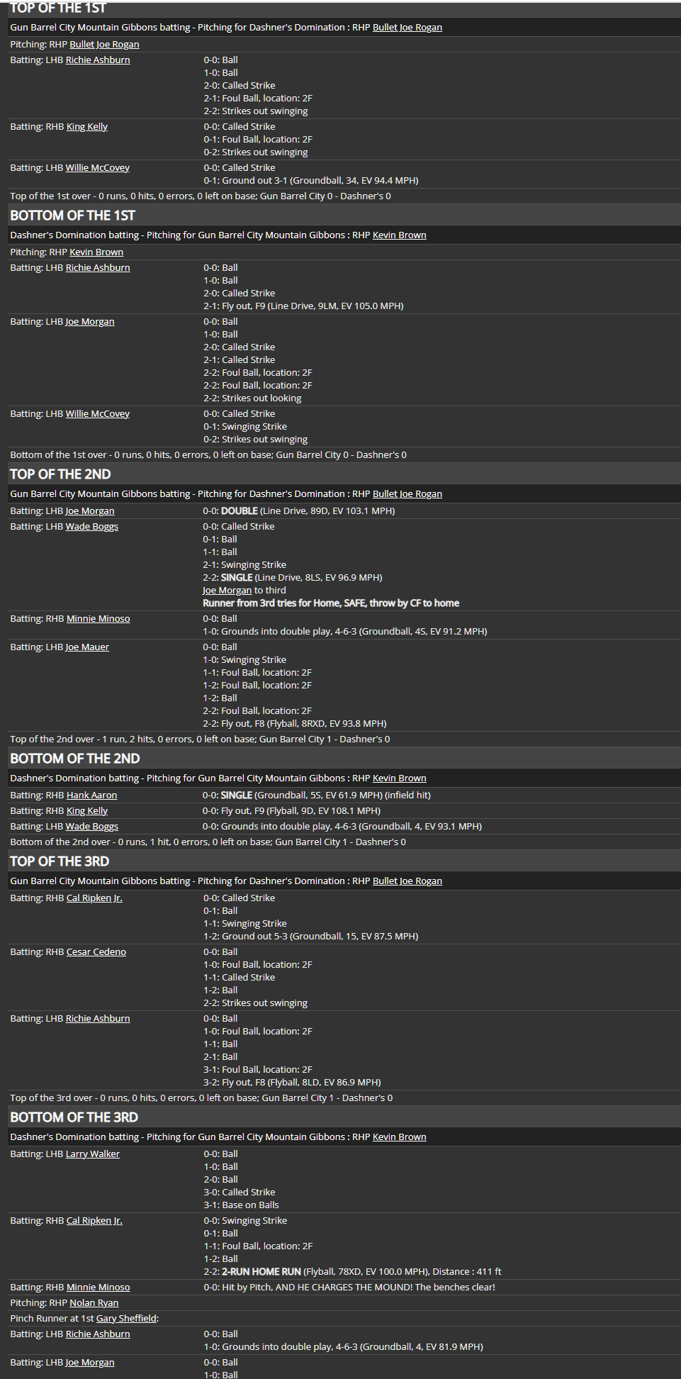
Task: Click the Cesar Cedeno player link
Action: click(x=96, y=952)
